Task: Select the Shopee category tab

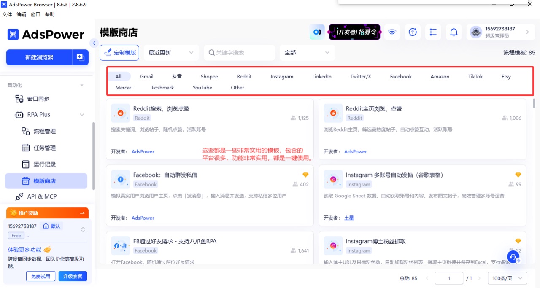Action: click(209, 76)
